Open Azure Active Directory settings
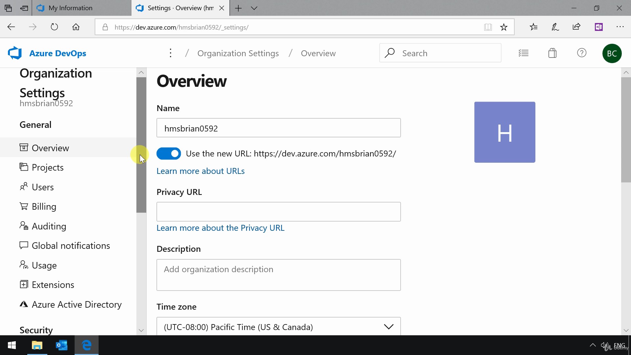The width and height of the screenshot is (631, 355). click(x=68, y=304)
